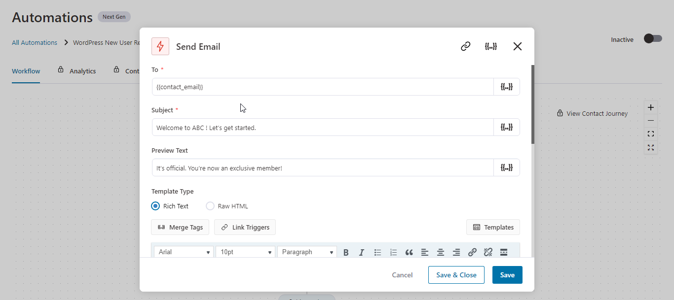Open the link triggers icon in the header
674x300 pixels.
pos(465,46)
